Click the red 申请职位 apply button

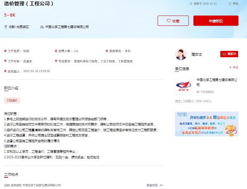pos(216,21)
